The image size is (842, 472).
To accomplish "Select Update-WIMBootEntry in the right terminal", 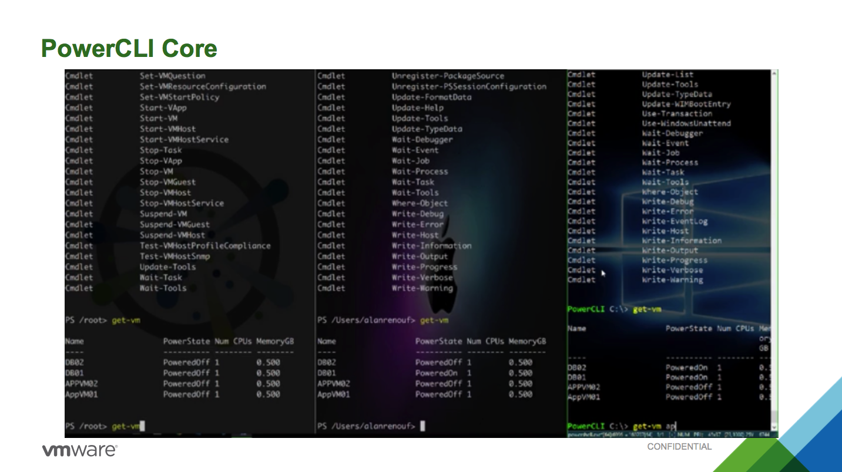I will [686, 104].
